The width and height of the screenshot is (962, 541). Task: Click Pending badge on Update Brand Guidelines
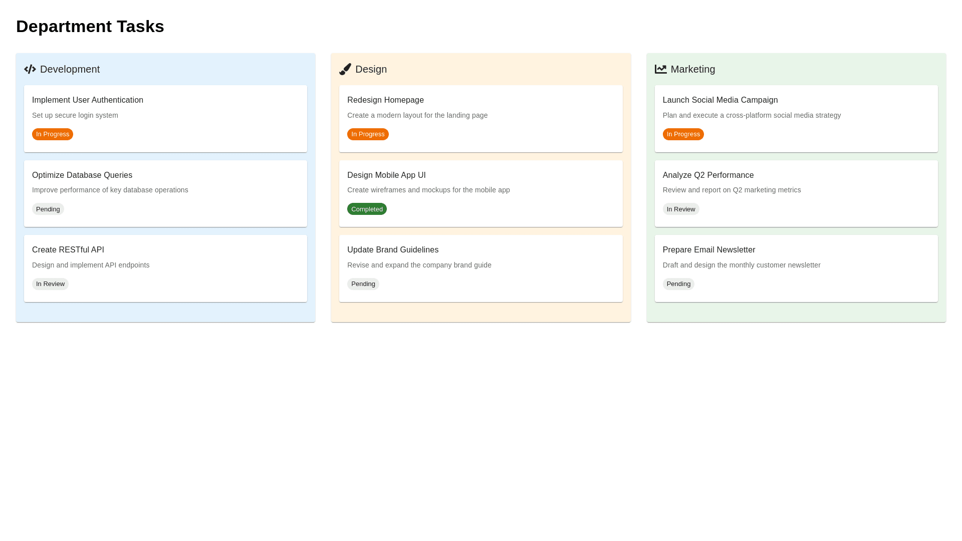click(363, 284)
